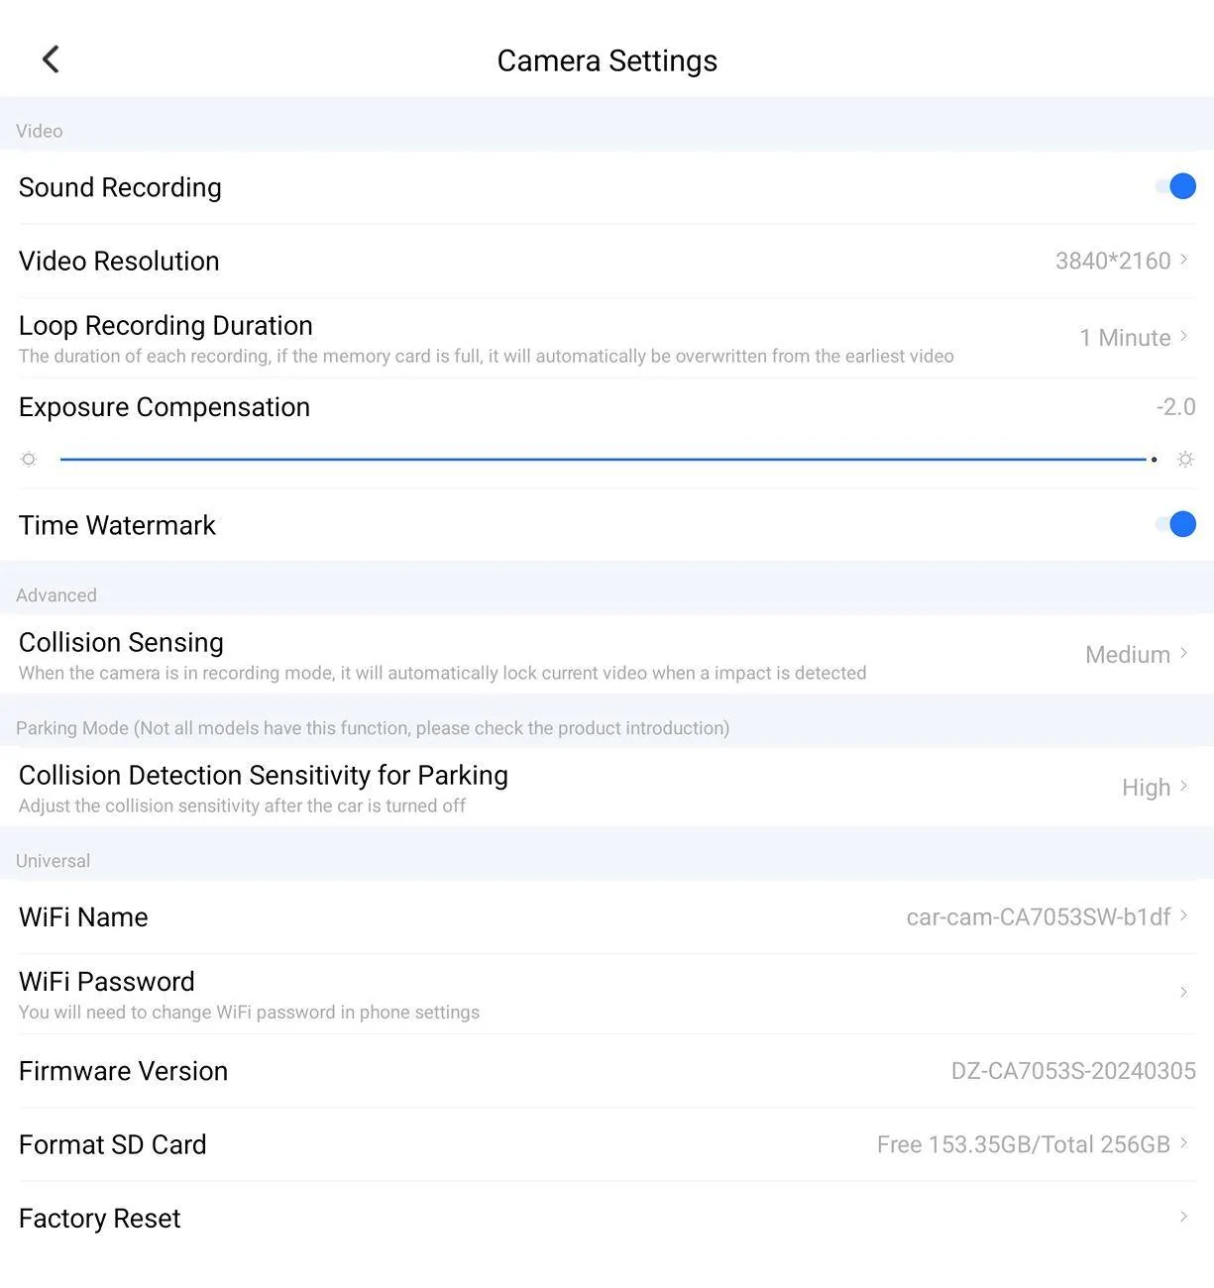Screen dimensions: 1214x1288
Task: Toggle Sound Recording switch off
Action: [1176, 186]
